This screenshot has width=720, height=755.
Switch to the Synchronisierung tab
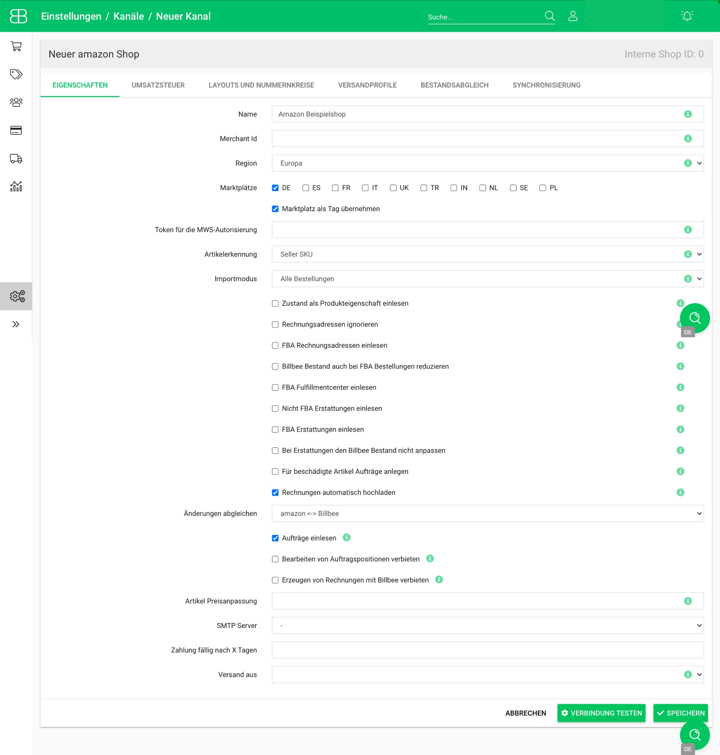[x=546, y=85]
